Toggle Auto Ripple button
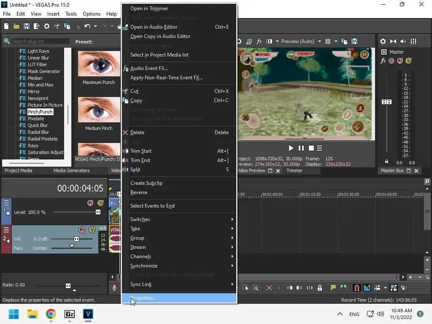This screenshot has width=432, height=324. [x=377, y=288]
